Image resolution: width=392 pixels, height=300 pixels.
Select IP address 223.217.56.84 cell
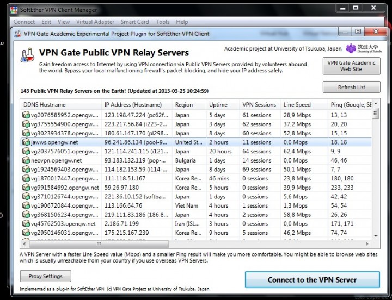click(x=136, y=124)
